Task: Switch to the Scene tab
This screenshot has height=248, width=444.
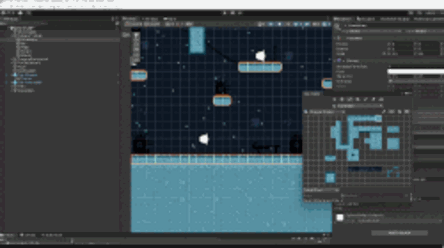Action: click(129, 19)
